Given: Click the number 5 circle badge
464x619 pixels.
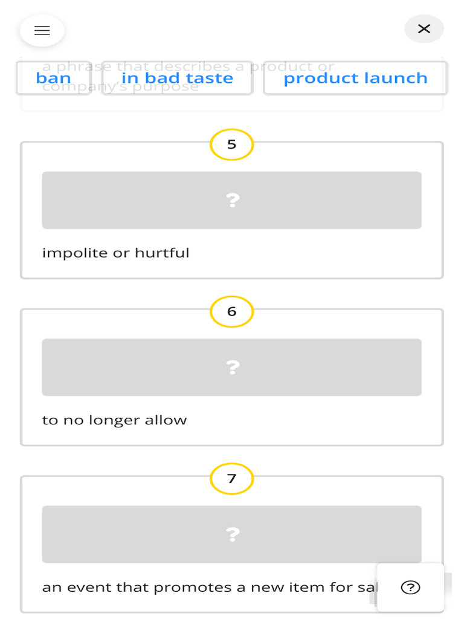Looking at the screenshot, I should 231,144.
